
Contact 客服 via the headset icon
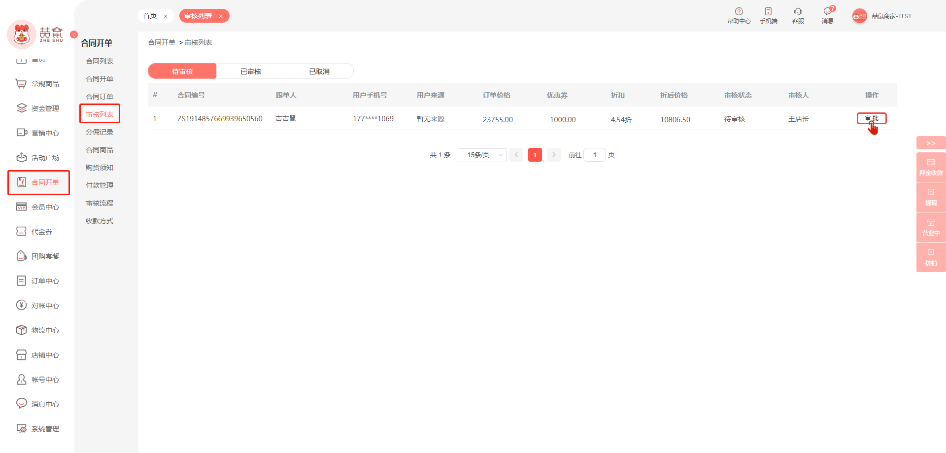point(798,11)
